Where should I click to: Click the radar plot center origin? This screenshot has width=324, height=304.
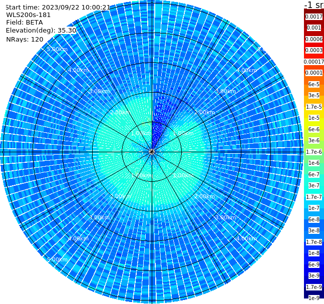coord(152,152)
